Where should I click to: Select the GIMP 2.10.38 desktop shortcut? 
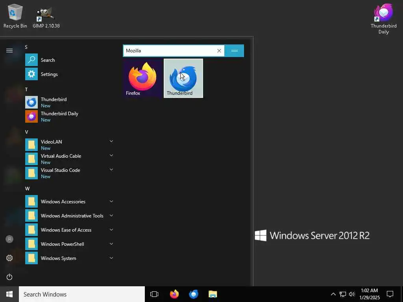tap(46, 17)
